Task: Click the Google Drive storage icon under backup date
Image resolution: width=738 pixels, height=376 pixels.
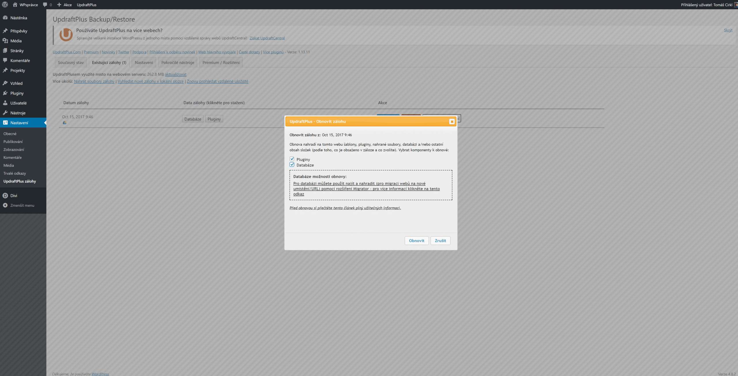Action: (65, 123)
